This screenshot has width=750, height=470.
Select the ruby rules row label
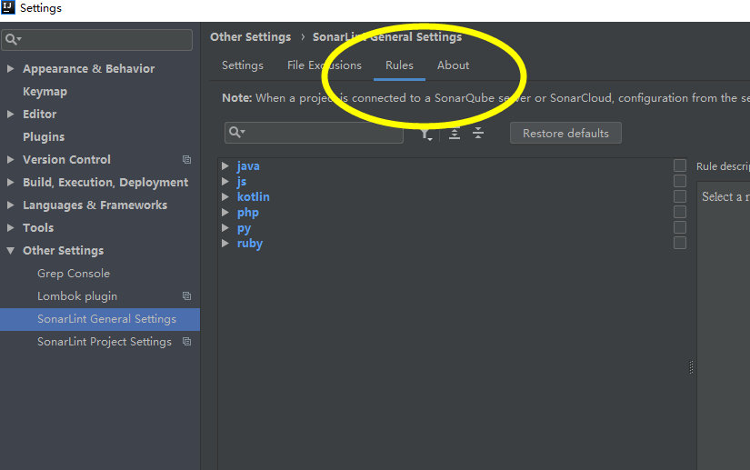click(250, 244)
